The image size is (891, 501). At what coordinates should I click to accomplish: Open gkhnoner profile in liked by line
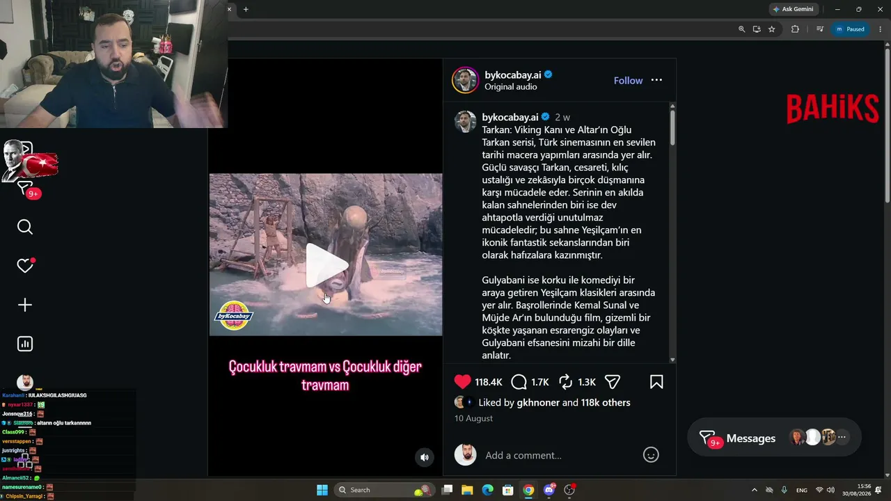[538, 403]
